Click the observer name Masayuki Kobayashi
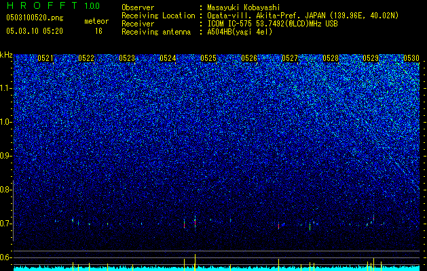 [x=244, y=7]
